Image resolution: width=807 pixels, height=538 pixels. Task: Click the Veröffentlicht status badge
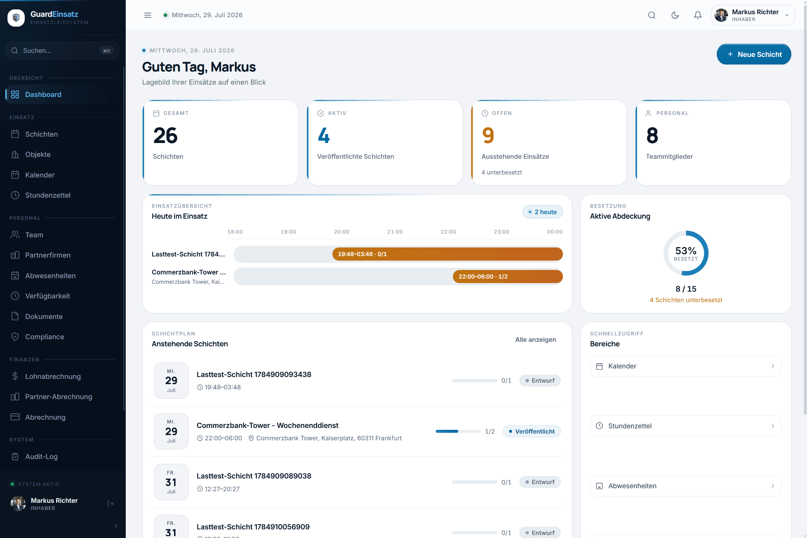coord(532,431)
